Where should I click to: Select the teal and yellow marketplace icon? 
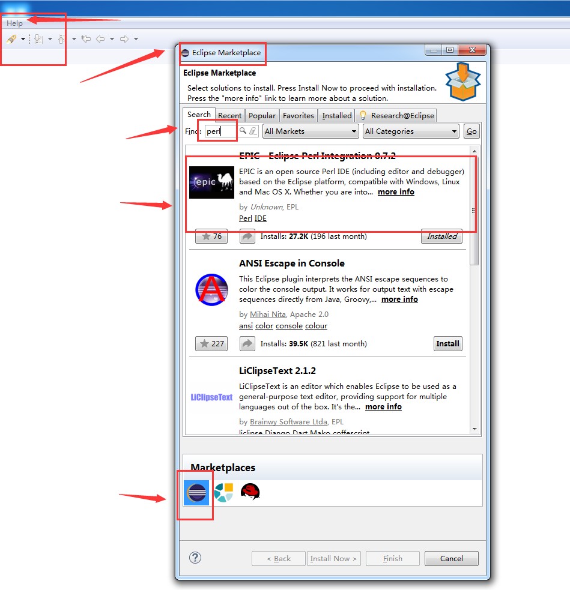[223, 493]
